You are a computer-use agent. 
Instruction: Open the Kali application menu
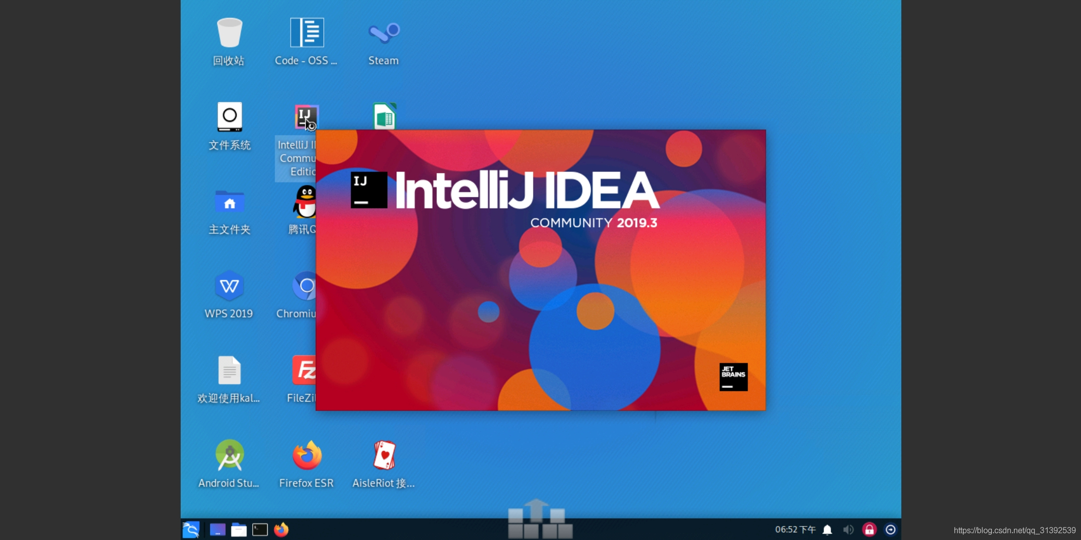tap(192, 529)
